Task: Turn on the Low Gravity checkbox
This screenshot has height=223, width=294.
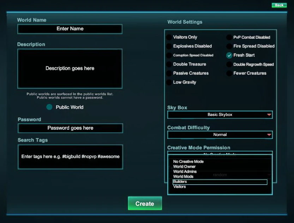Action: coord(169,82)
